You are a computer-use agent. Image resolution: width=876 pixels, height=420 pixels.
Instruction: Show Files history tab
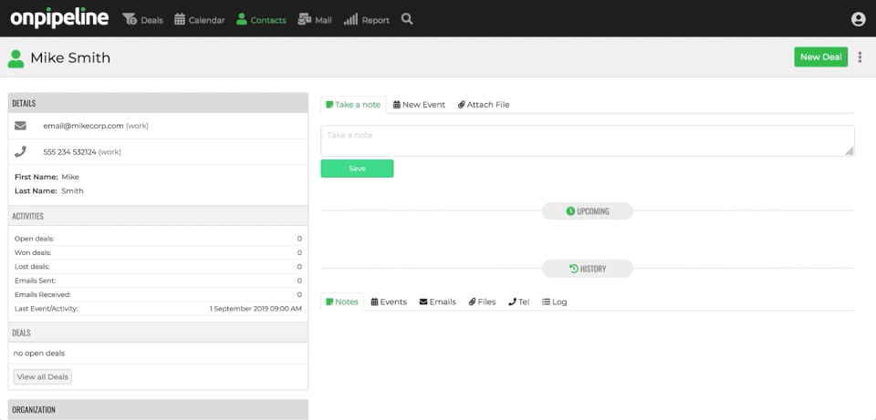coord(482,302)
